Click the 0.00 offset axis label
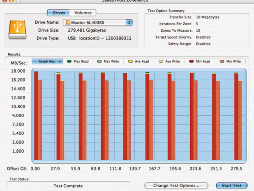 tap(35, 169)
